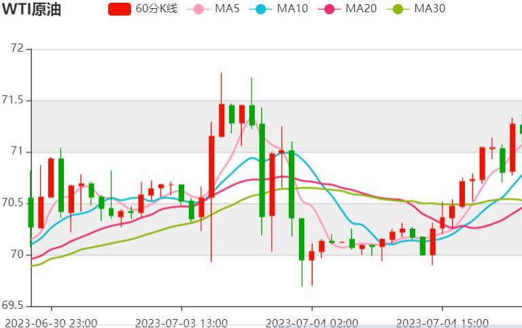Click the 70.5 y-axis label
The width and height of the screenshot is (522, 328).
(x=13, y=203)
